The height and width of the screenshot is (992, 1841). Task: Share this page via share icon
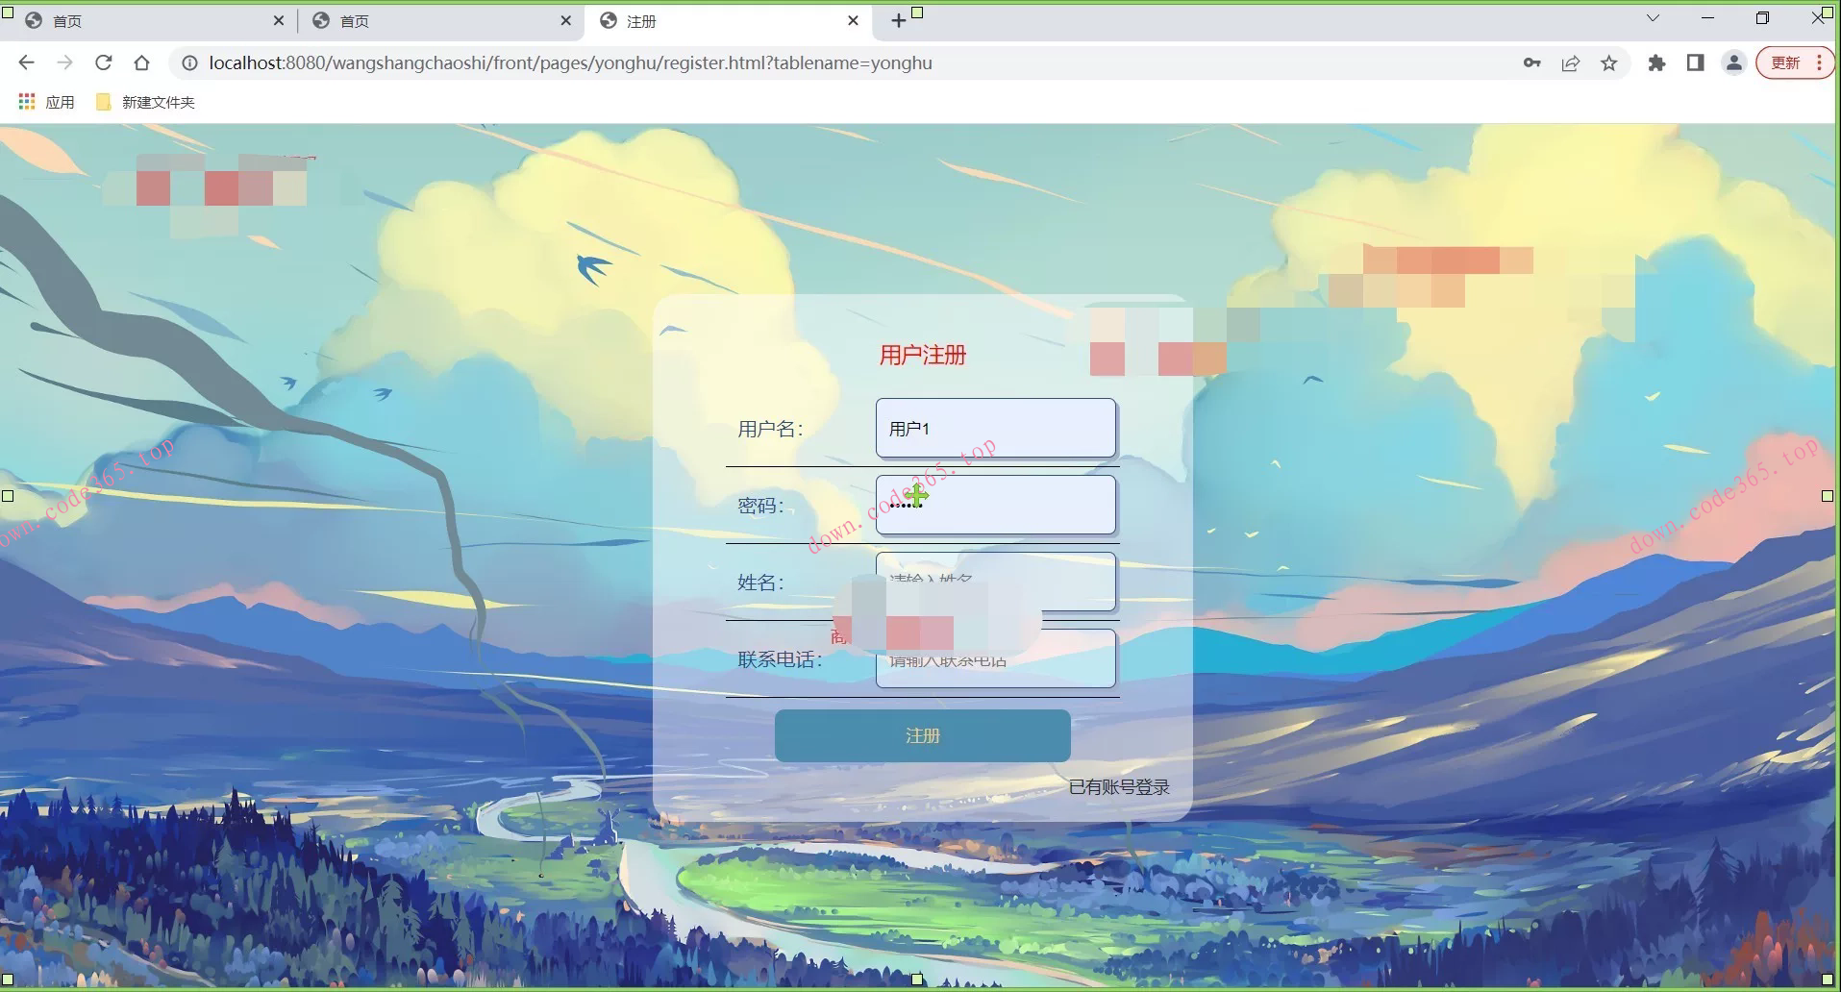click(x=1571, y=63)
